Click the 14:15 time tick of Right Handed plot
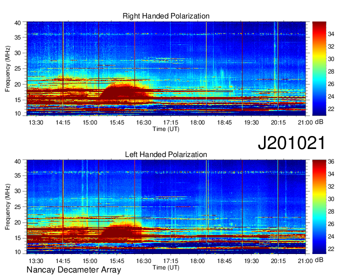The width and height of the screenshot is (340, 276). coord(63,122)
